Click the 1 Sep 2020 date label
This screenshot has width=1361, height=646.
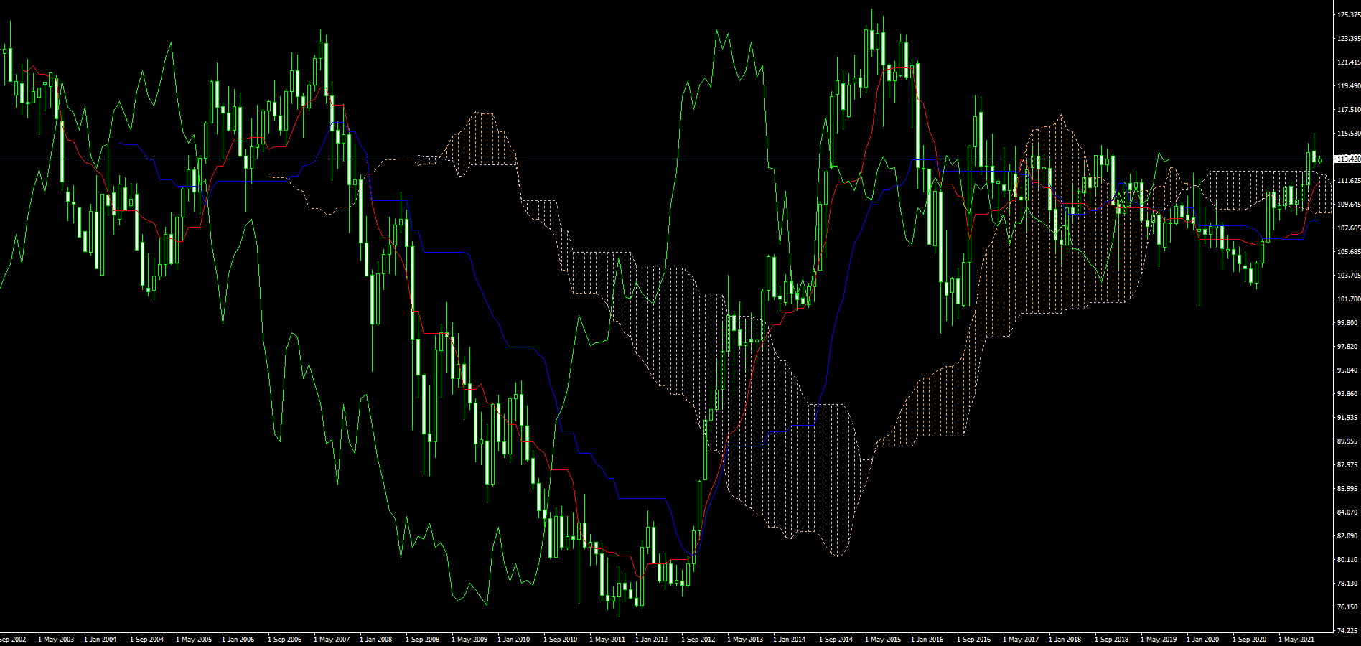tap(1249, 639)
